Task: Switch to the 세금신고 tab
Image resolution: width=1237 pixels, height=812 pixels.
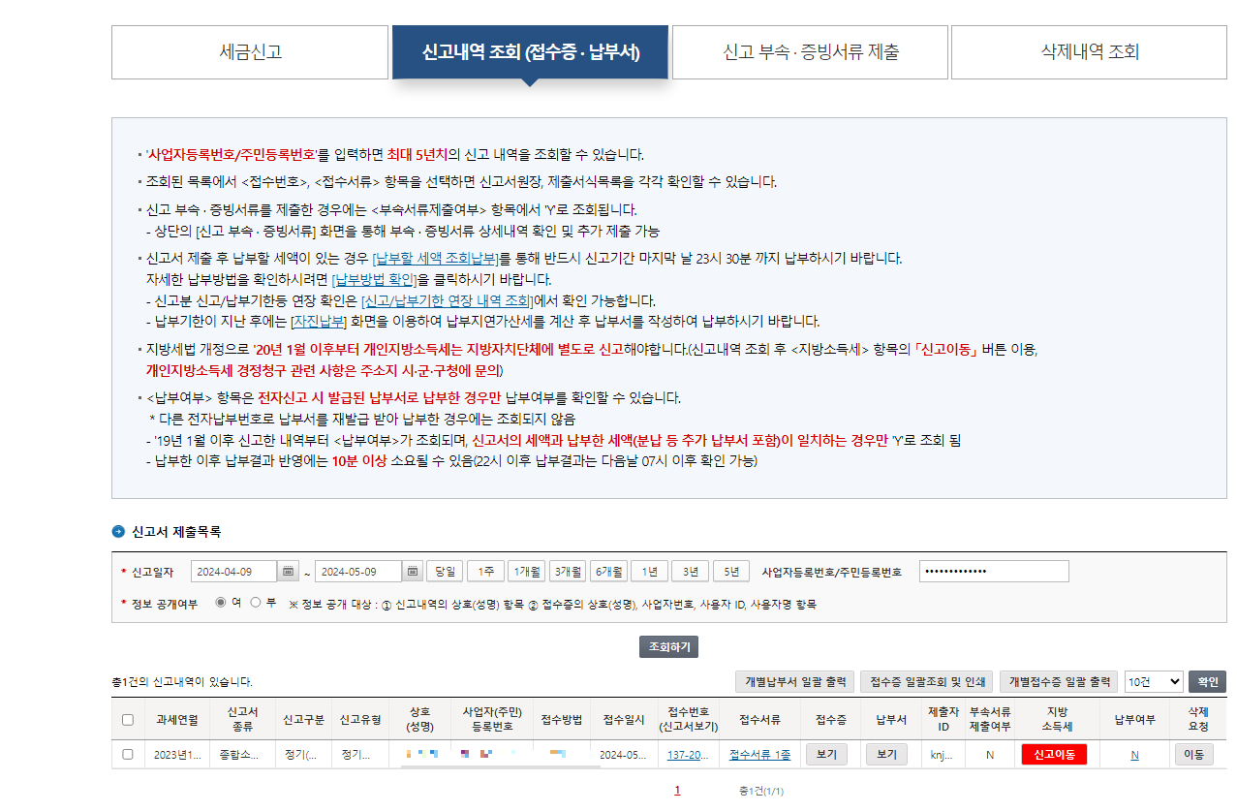Action: 251,52
